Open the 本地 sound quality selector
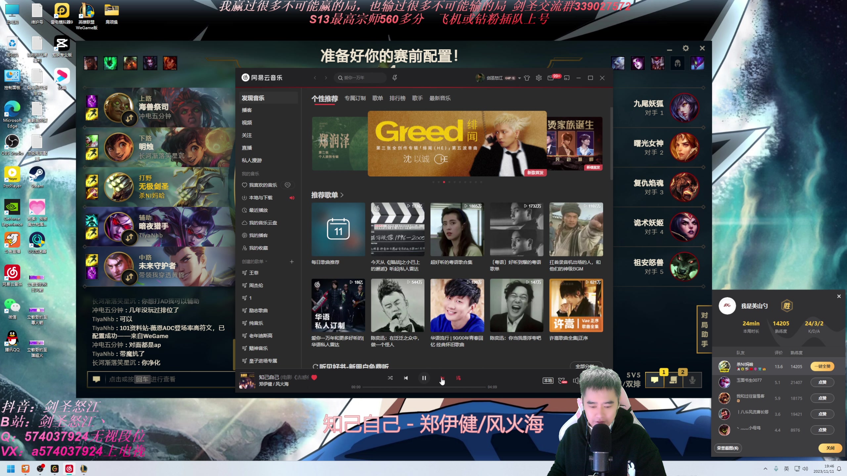Image resolution: width=847 pixels, height=476 pixels. point(548,381)
